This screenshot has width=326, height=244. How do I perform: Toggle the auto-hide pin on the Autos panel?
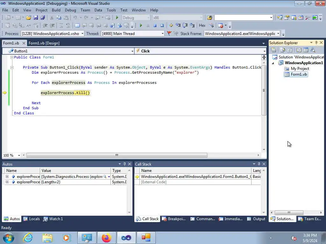click(124, 164)
